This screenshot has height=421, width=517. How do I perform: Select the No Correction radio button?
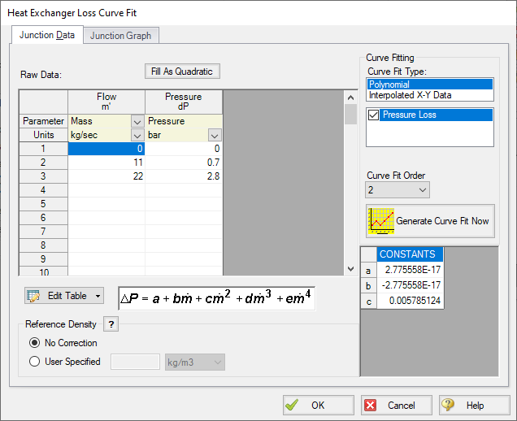35,343
